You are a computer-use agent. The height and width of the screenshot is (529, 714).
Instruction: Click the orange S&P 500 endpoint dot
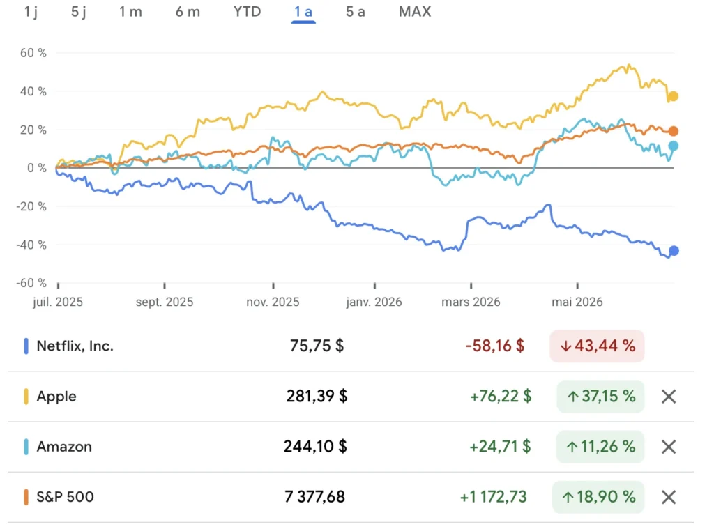pos(673,131)
